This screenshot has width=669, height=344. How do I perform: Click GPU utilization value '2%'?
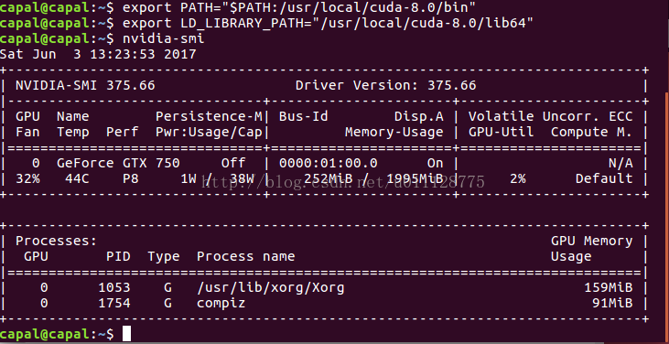coord(518,178)
